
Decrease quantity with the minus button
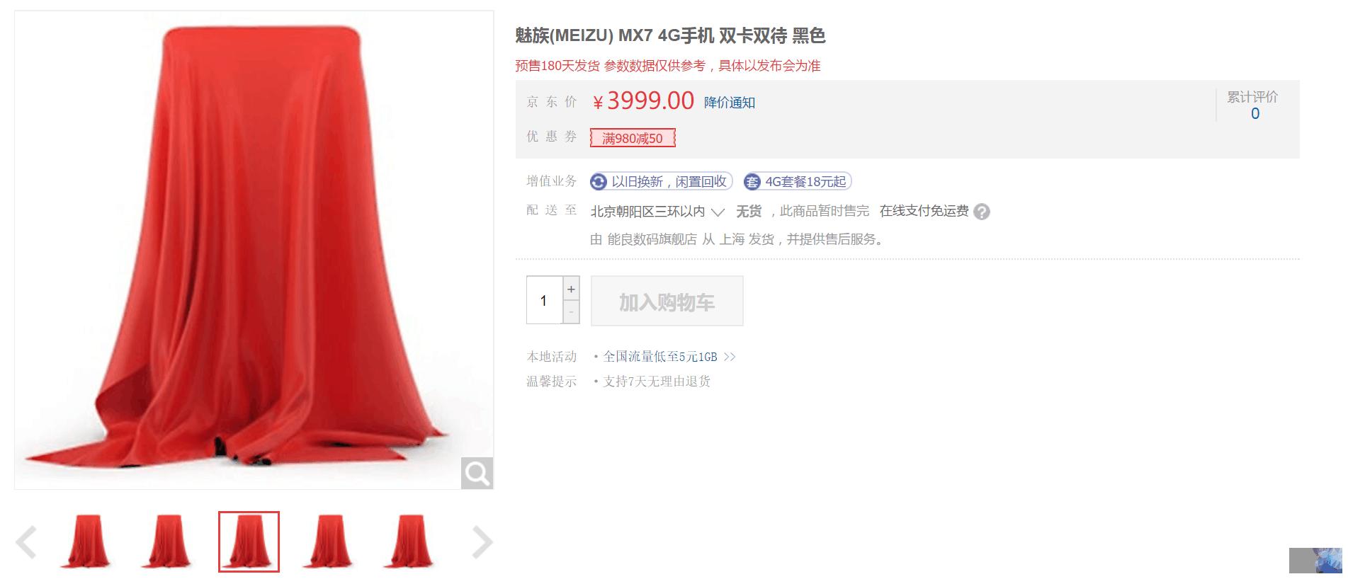(x=571, y=312)
